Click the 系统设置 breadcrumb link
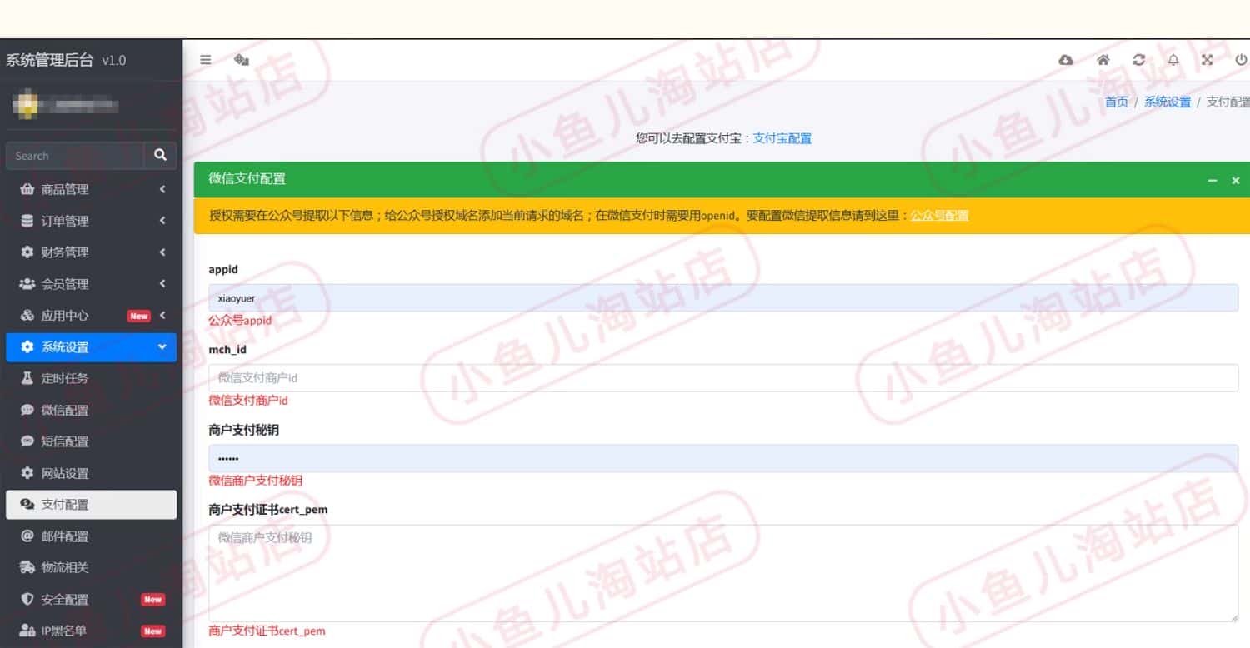Viewport: 1250px width, 648px height. [1167, 102]
